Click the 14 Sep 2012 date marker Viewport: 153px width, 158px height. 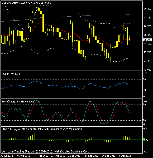[92, 156]
